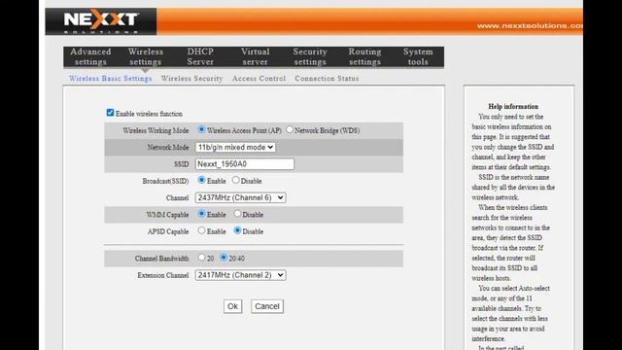622x350 pixels.
Task: Enable APSD Capable option
Action: pos(201,230)
